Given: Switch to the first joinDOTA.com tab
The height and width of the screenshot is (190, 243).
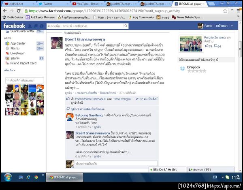Looking at the screenshot, I should point(121,4).
